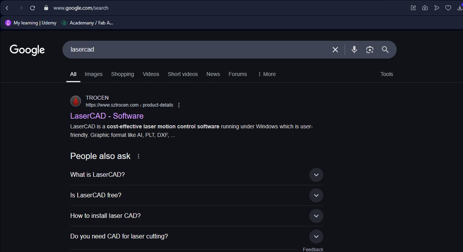Click the send arrow icon in the toolbar
The width and height of the screenshot is (463, 252).
click(437, 8)
